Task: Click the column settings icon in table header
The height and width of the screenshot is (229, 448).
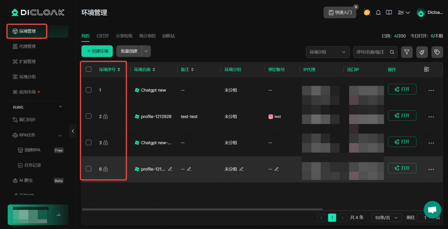Action: [427, 69]
